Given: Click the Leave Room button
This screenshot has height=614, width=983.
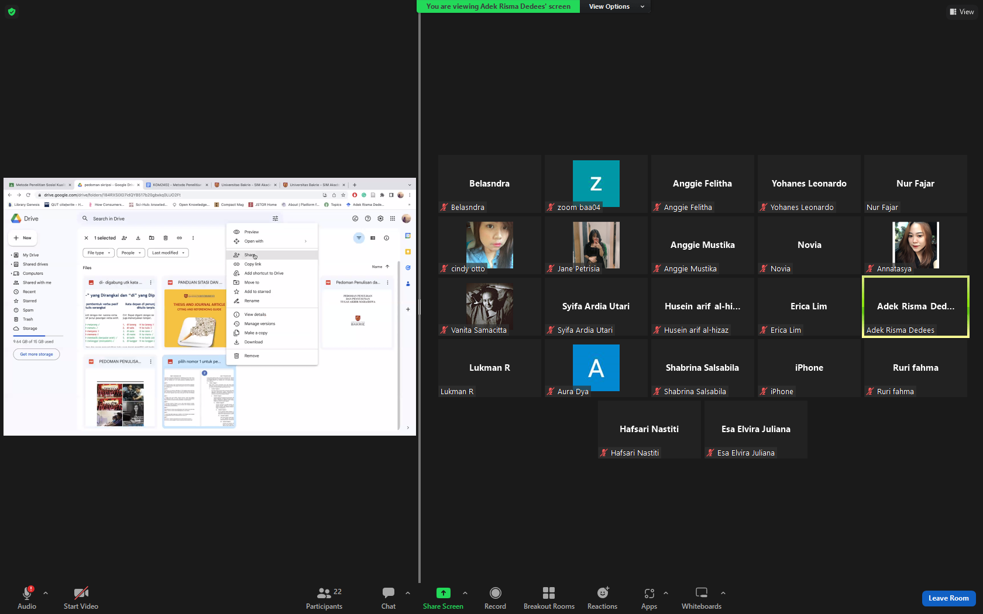Looking at the screenshot, I should (948, 598).
